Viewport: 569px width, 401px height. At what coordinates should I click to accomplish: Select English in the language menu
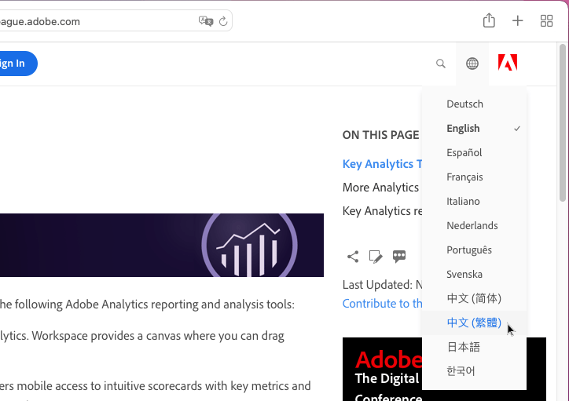[474, 128]
